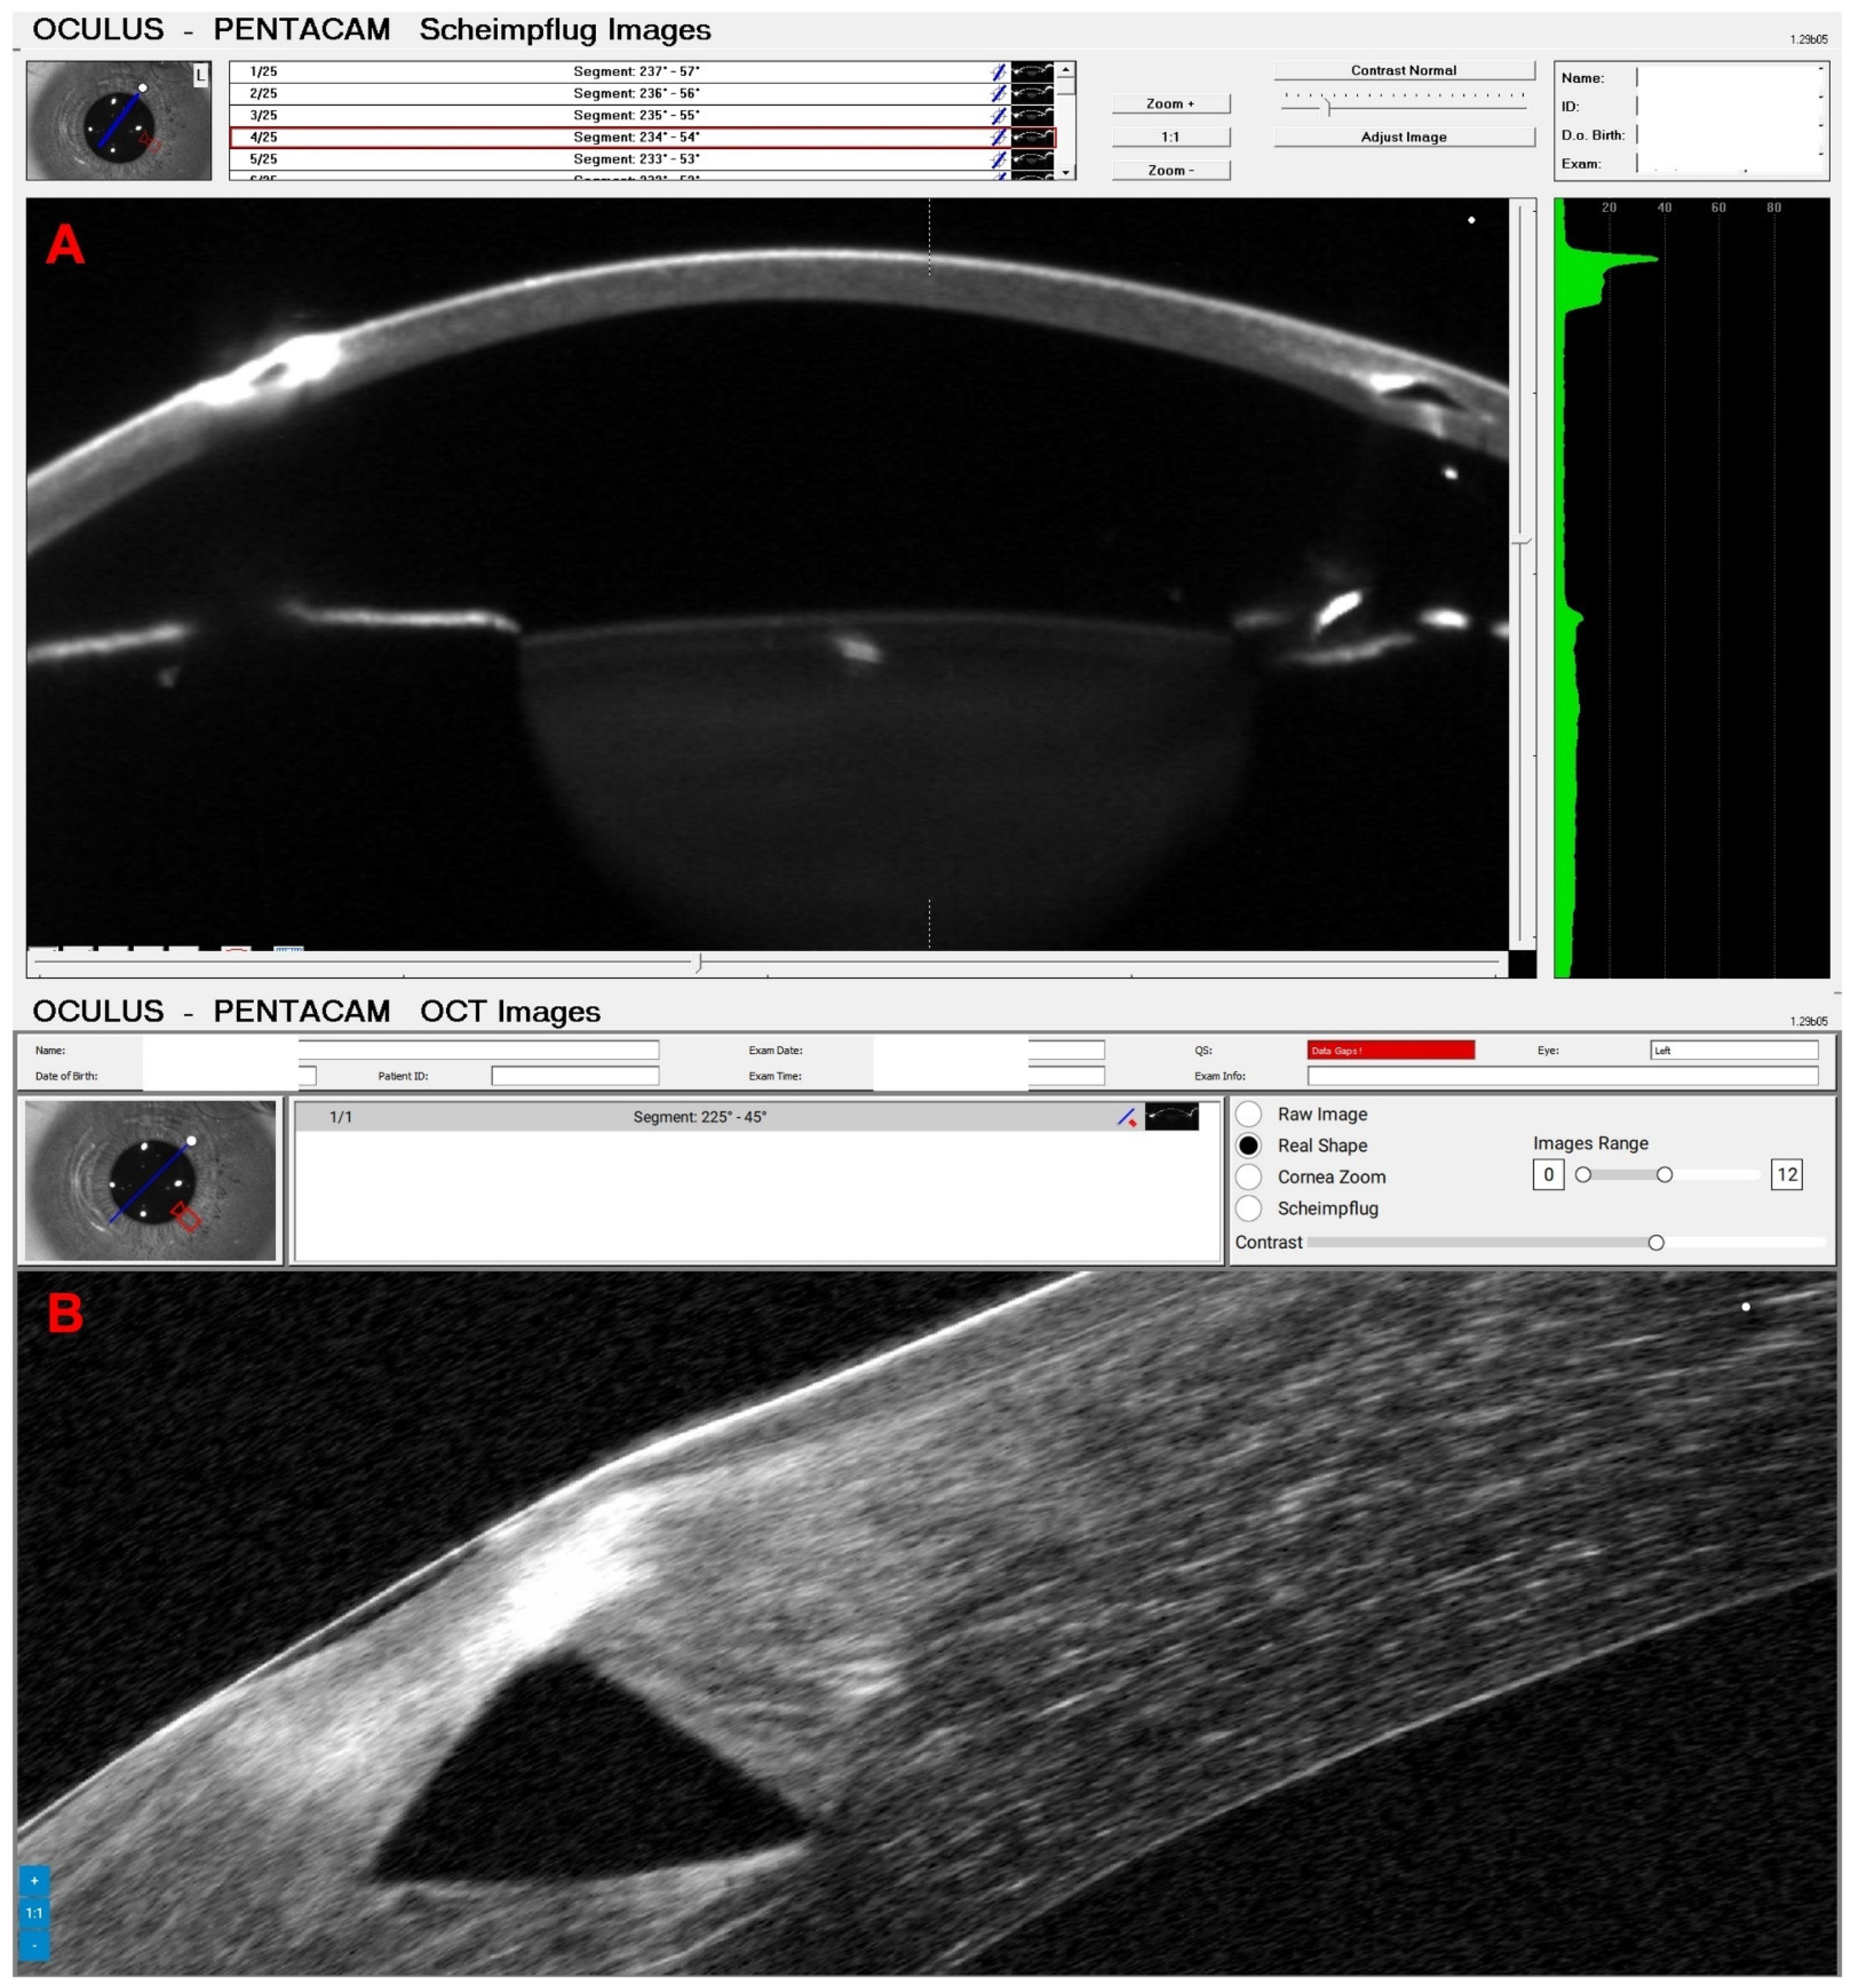
Task: Click the segment list scroll down arrow
Action: coord(1066,172)
